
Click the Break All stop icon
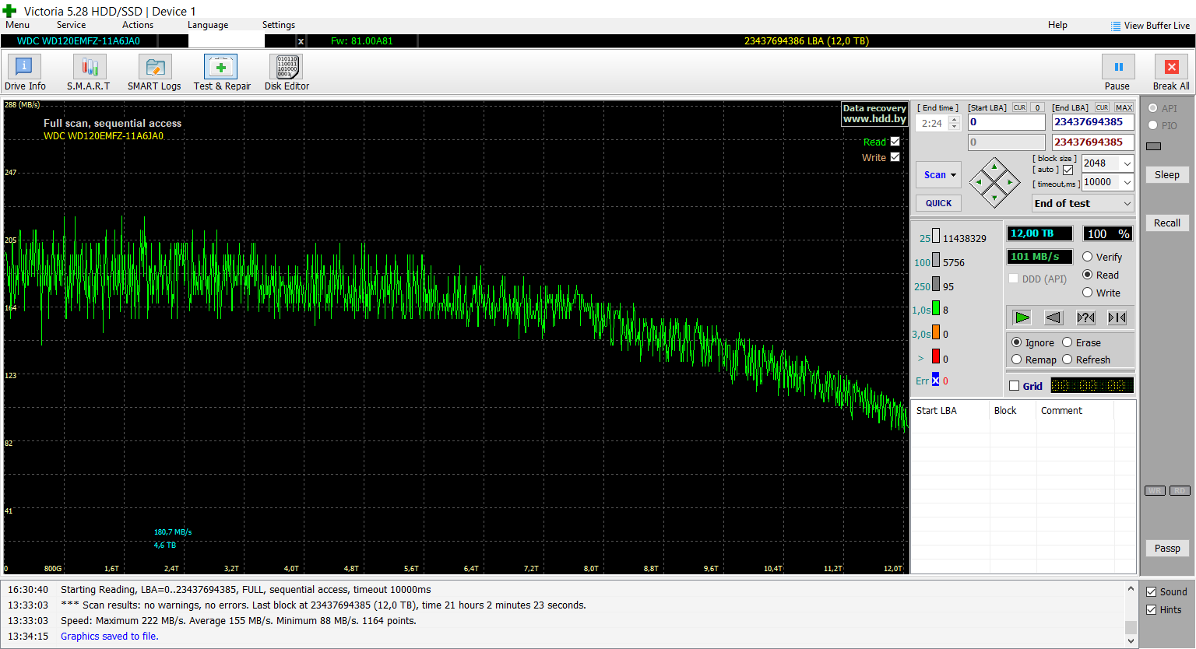[1171, 67]
